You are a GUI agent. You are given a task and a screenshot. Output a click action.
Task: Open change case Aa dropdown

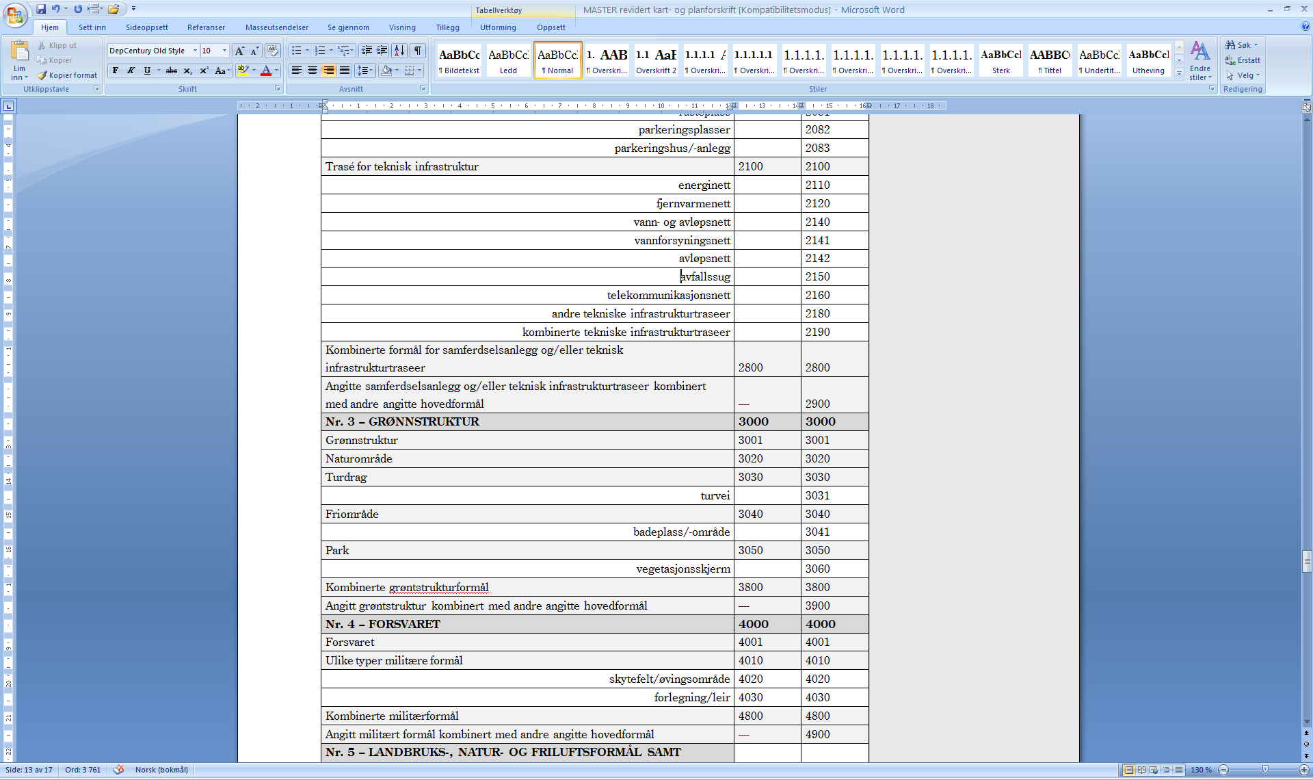222,70
